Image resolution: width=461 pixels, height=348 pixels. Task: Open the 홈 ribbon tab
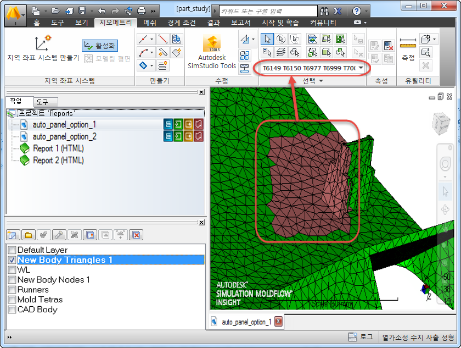(37, 23)
